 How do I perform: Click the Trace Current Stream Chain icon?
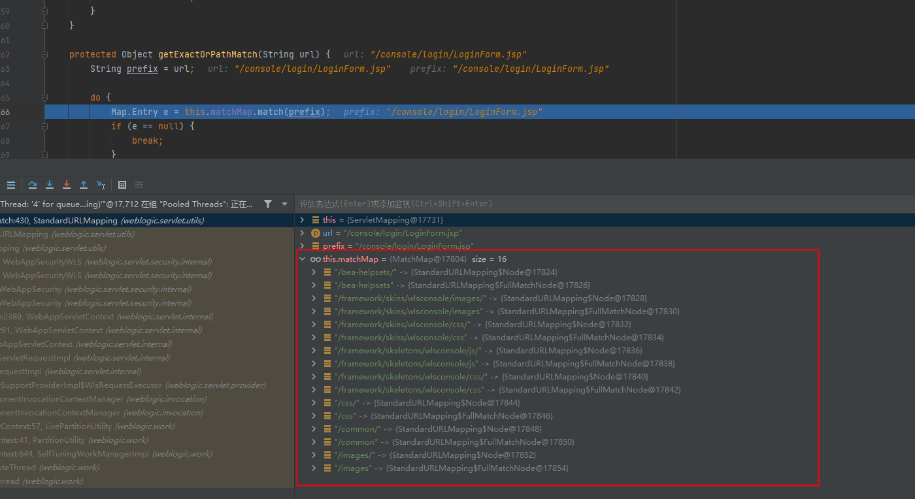click(139, 185)
